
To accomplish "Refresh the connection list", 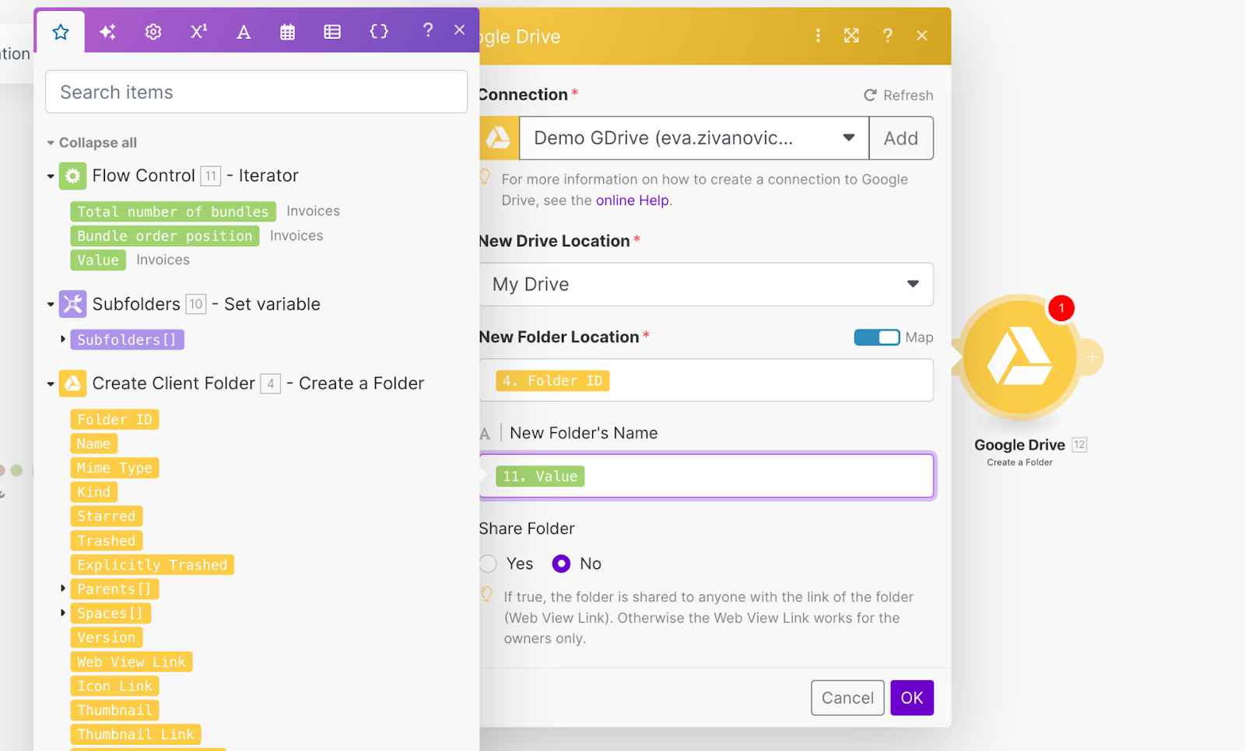I will pyautogui.click(x=899, y=95).
